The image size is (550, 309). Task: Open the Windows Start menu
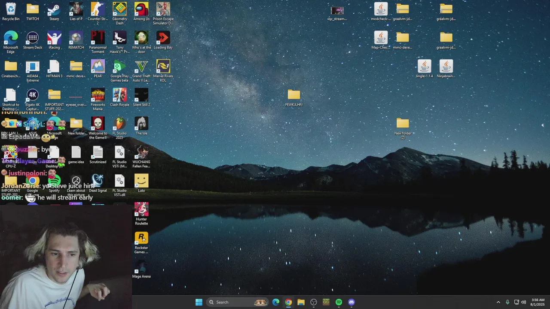[x=199, y=302]
